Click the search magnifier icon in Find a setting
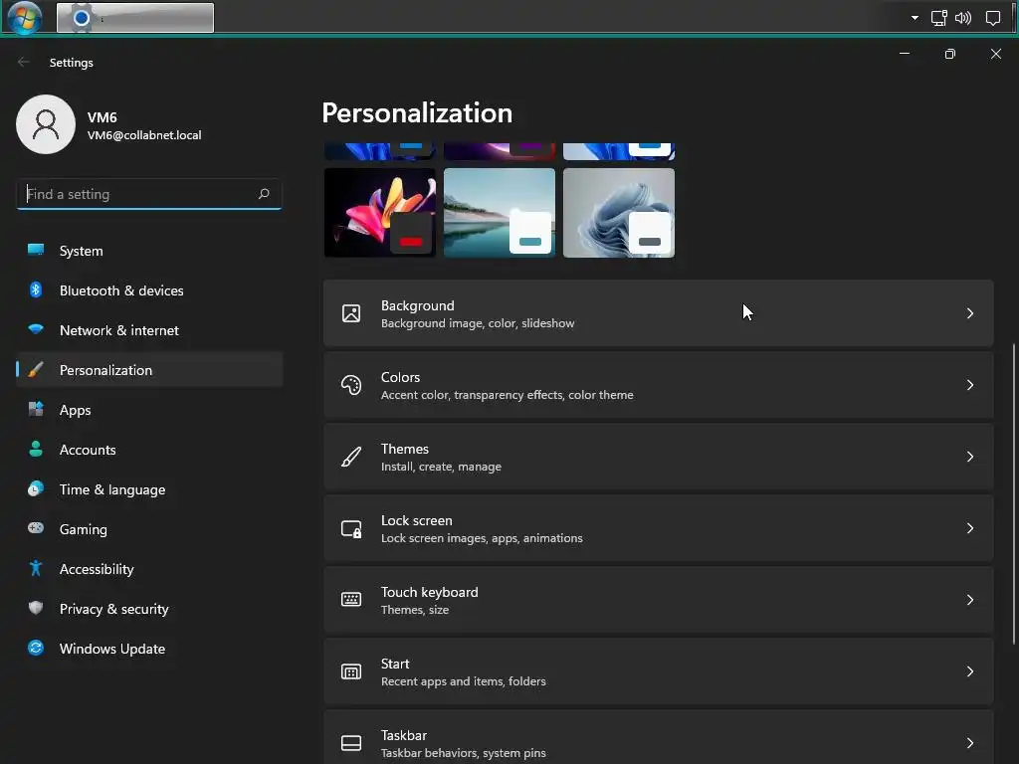The width and height of the screenshot is (1019, 764). (263, 194)
